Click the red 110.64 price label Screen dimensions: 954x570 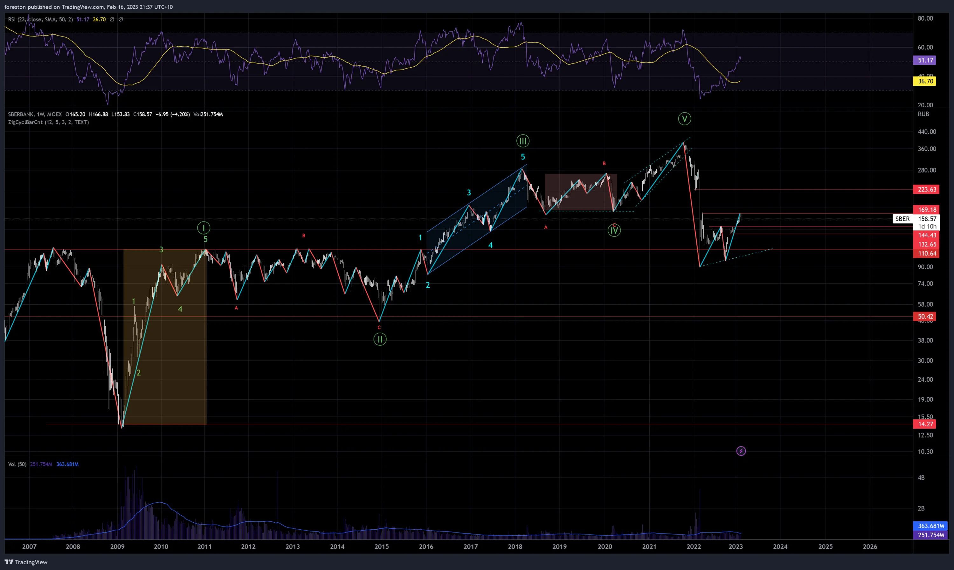(927, 254)
